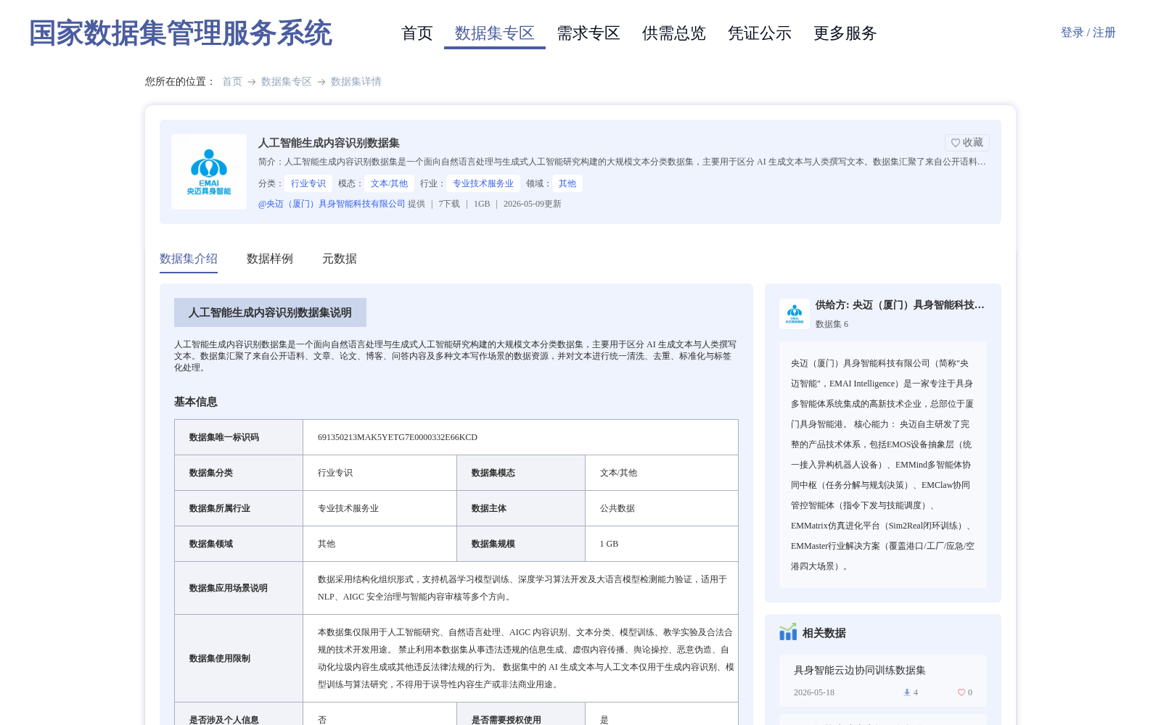
Task: Open related dataset 具身智能云边协同训练数据集
Action: click(860, 671)
